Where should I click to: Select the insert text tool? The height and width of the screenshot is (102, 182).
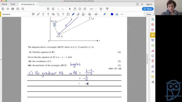[x=58, y=14]
